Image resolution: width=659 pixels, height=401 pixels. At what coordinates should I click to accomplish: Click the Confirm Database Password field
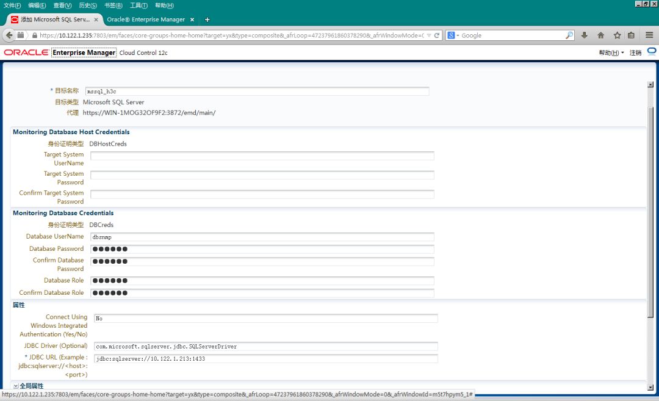262,261
